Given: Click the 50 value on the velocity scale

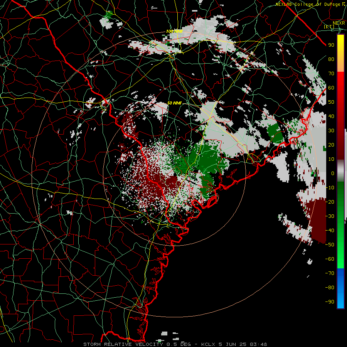Looking at the screenshot, I should (331, 102).
